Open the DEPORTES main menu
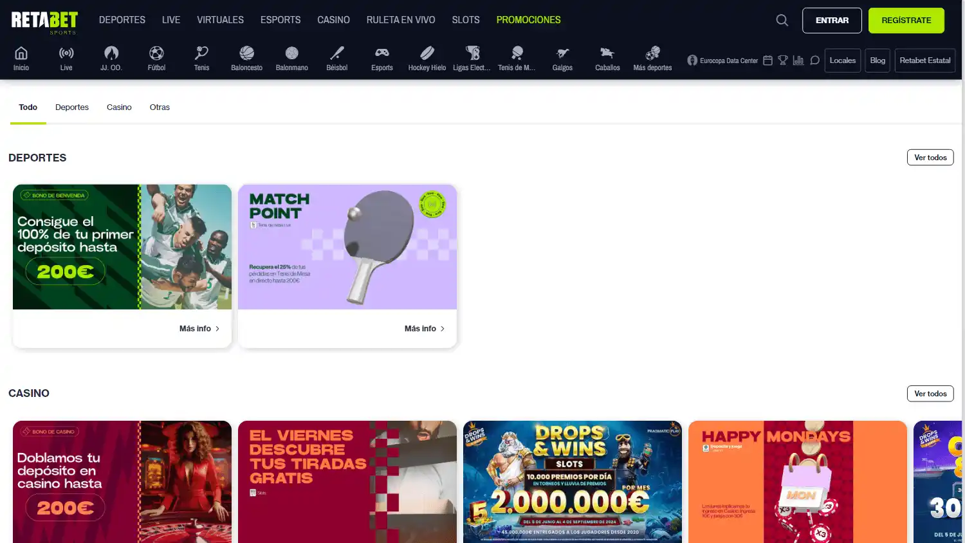The image size is (965, 543). (x=122, y=20)
